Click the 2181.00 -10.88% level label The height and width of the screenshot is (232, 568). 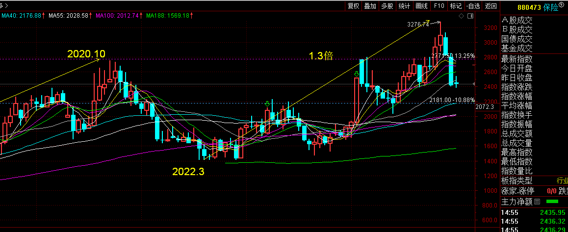tap(452, 100)
